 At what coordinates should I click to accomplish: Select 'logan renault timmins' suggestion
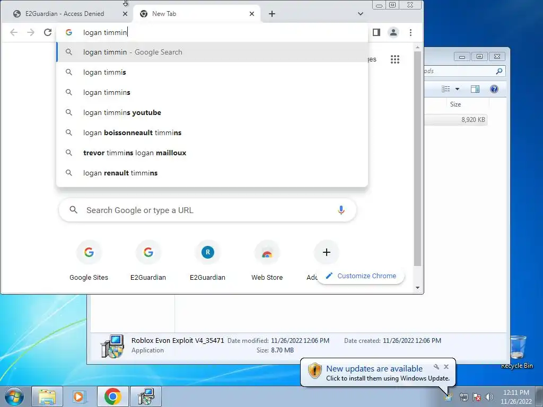click(x=212, y=173)
